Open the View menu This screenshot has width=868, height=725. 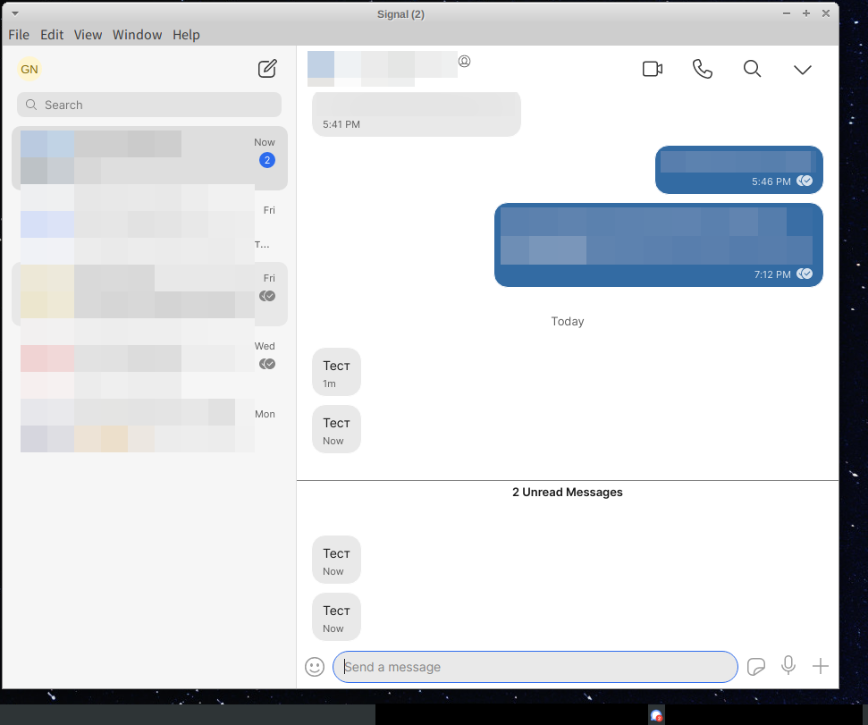point(88,34)
